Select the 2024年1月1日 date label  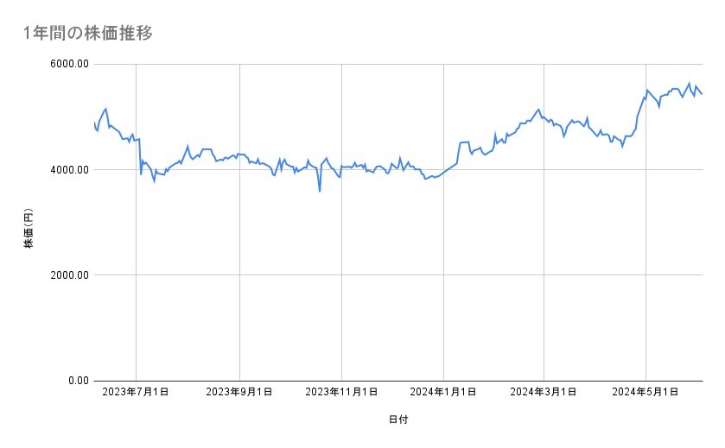tap(443, 393)
